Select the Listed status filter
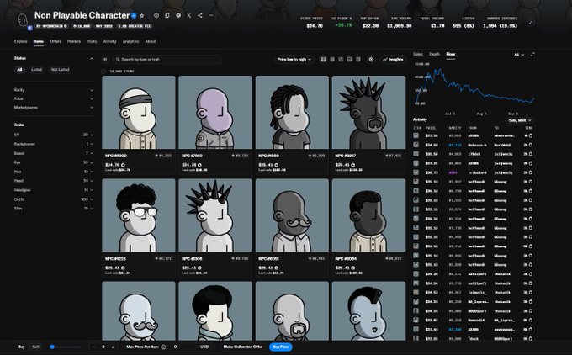This screenshot has width=572, height=355. 36,69
